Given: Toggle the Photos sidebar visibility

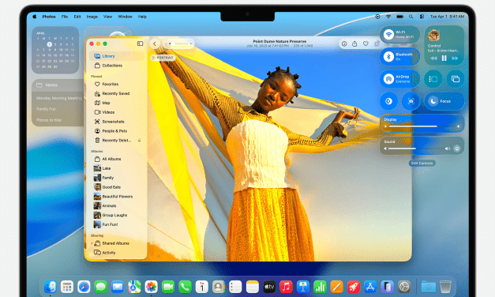Looking at the screenshot, I should [x=141, y=43].
